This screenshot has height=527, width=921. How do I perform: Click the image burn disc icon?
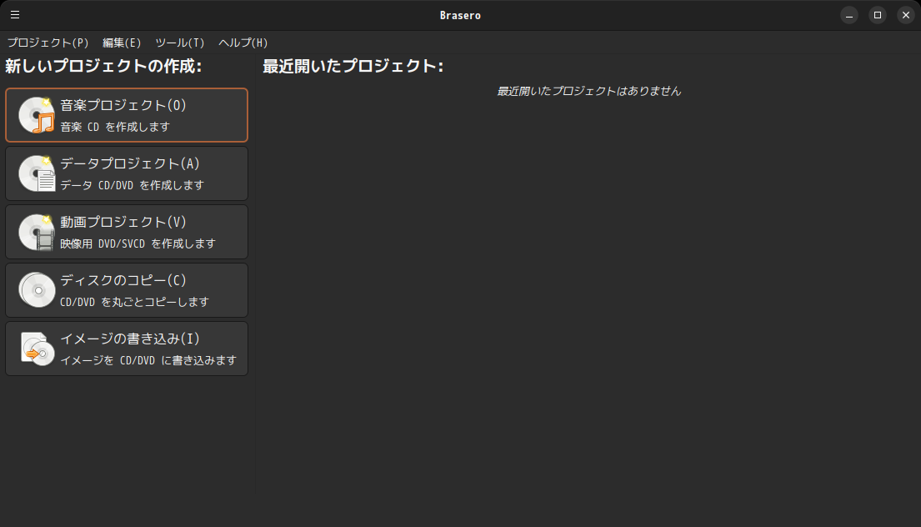[37, 349]
